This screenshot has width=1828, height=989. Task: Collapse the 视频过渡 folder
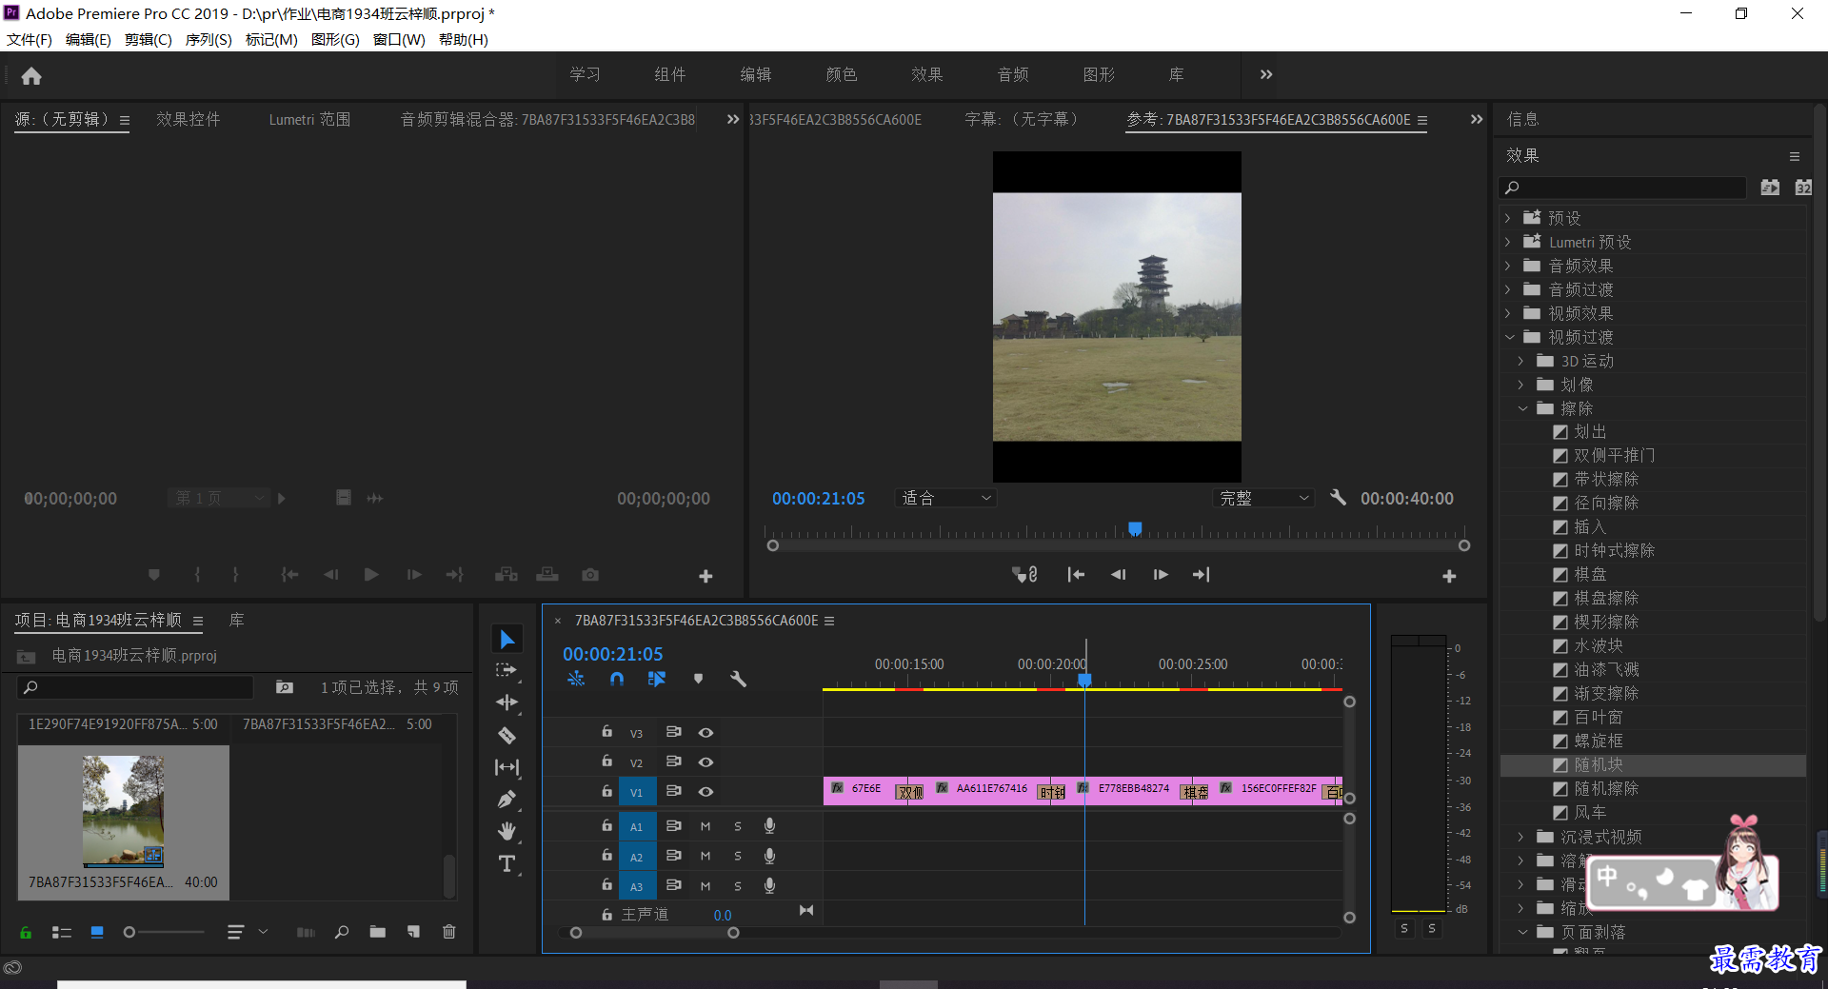(1509, 337)
